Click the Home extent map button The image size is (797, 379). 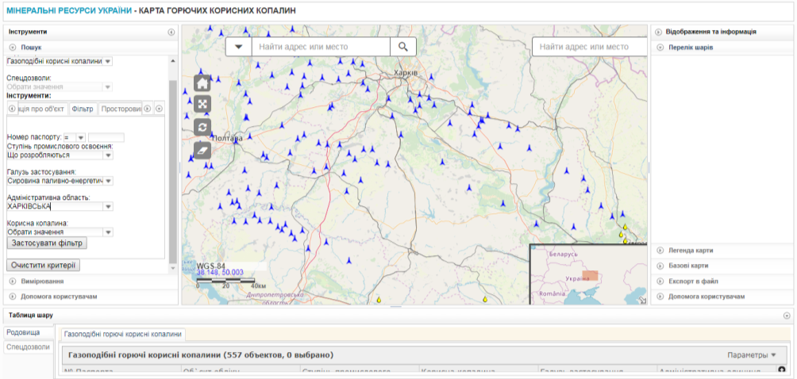pyautogui.click(x=202, y=82)
